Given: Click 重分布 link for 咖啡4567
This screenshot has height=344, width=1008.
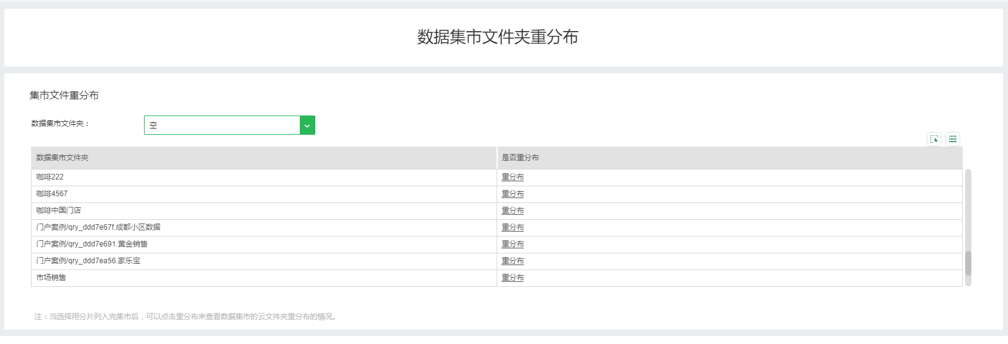Looking at the screenshot, I should [513, 194].
